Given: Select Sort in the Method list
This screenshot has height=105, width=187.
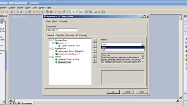Looking at the screenshot, I should click(123, 50).
